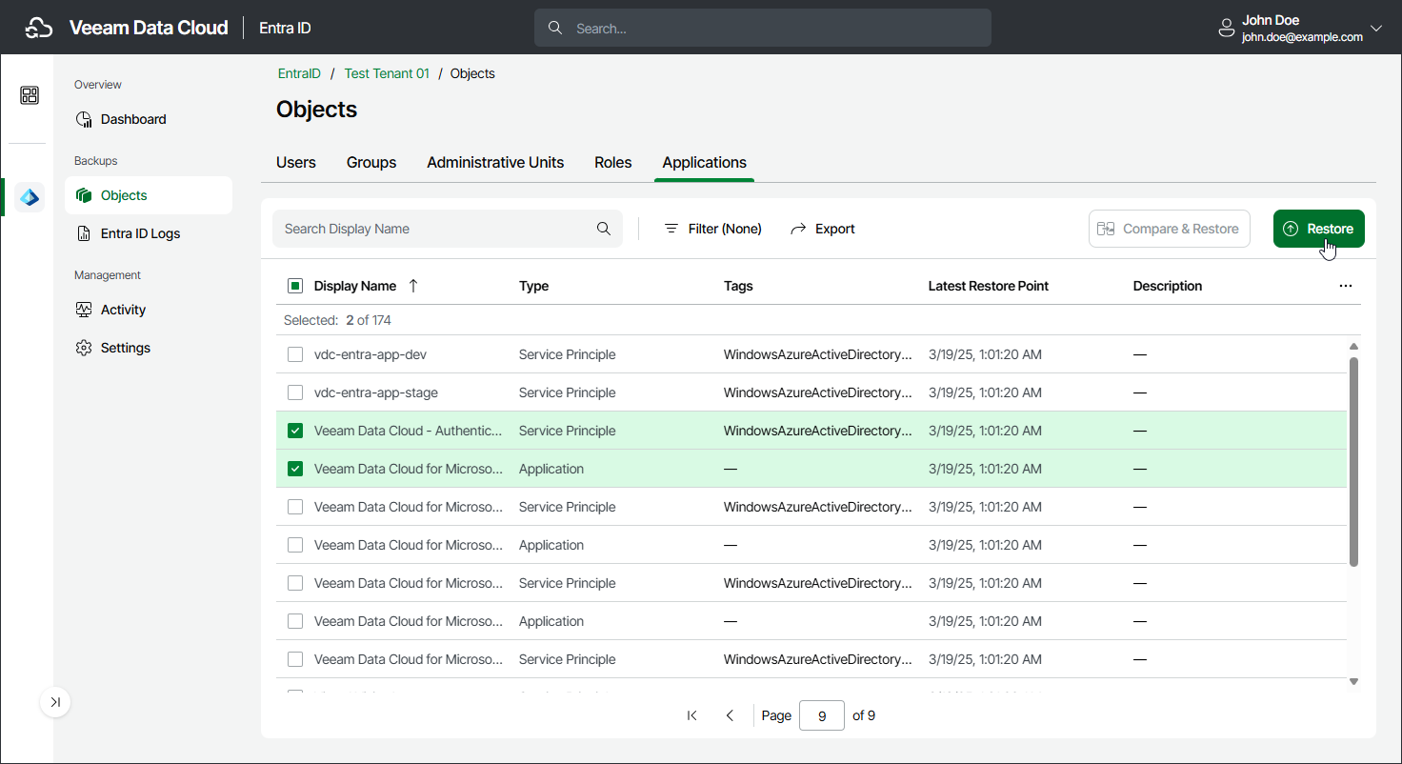Toggle the select-all checkbox in the header
The height and width of the screenshot is (764, 1402).
[x=295, y=286]
